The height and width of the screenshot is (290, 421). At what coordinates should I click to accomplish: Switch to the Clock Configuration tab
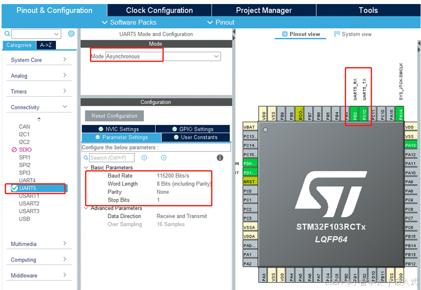click(160, 10)
